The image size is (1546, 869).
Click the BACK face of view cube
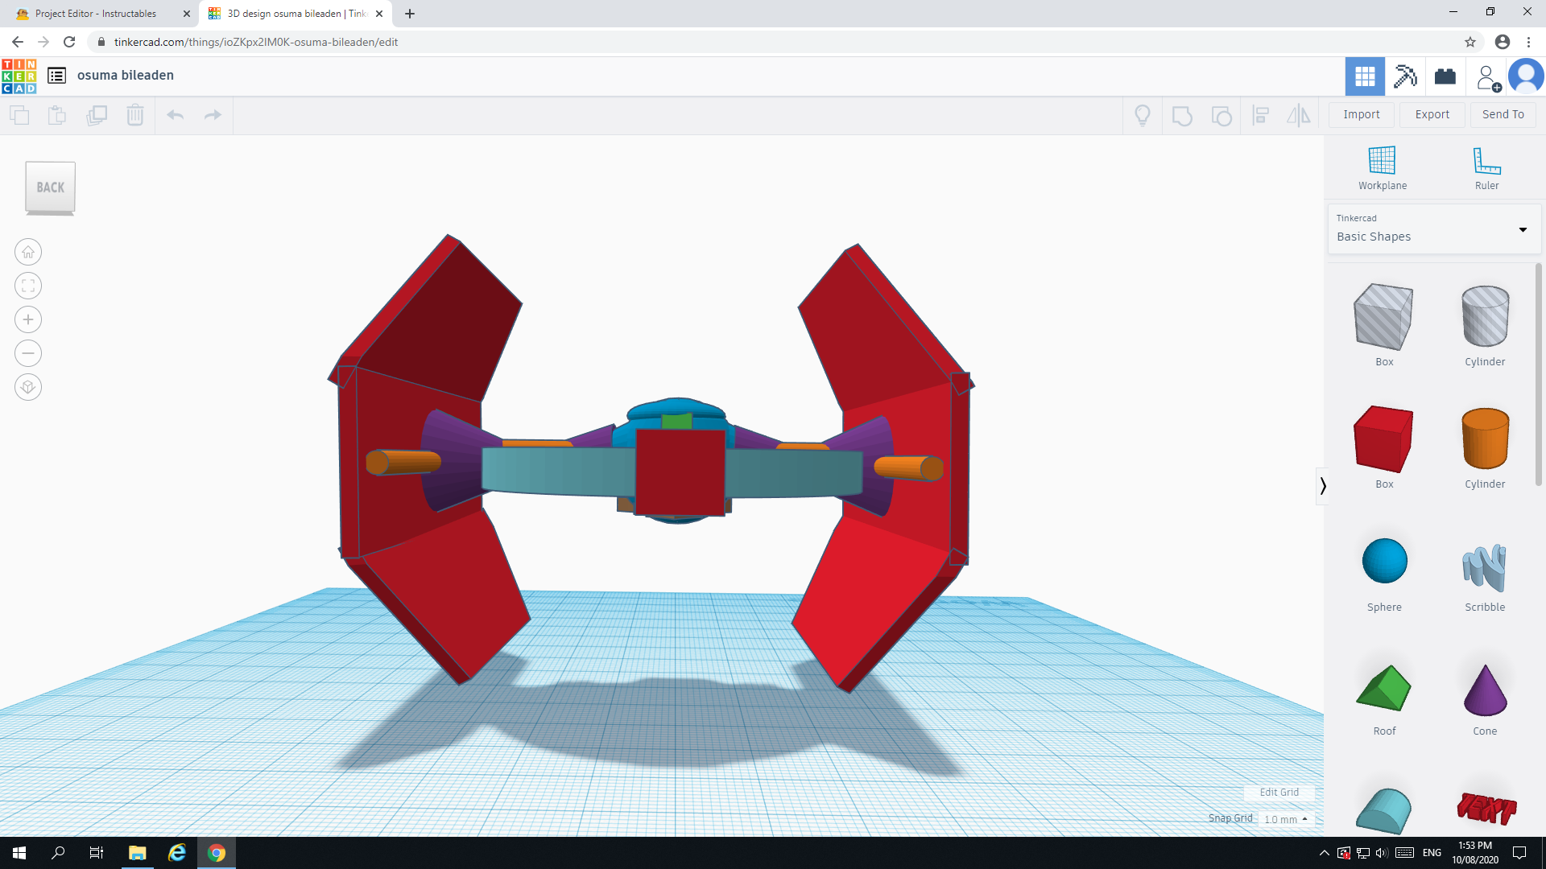pyautogui.click(x=50, y=187)
